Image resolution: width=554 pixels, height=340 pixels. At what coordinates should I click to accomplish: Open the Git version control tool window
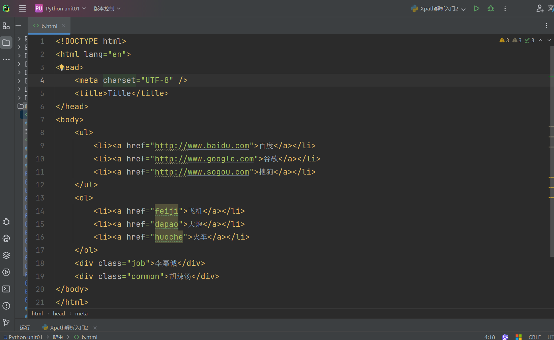(x=6, y=323)
